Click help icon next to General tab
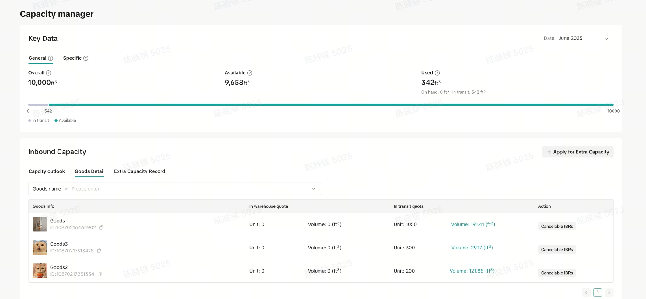This screenshot has height=299, width=646. coord(51,58)
